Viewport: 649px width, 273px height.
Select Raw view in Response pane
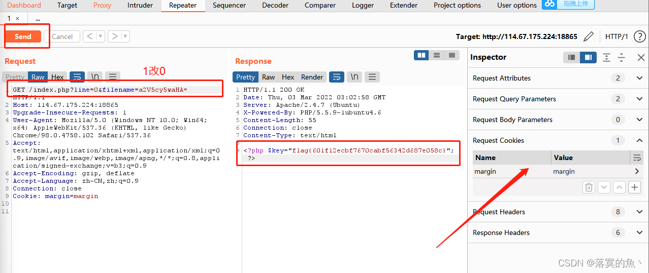268,77
